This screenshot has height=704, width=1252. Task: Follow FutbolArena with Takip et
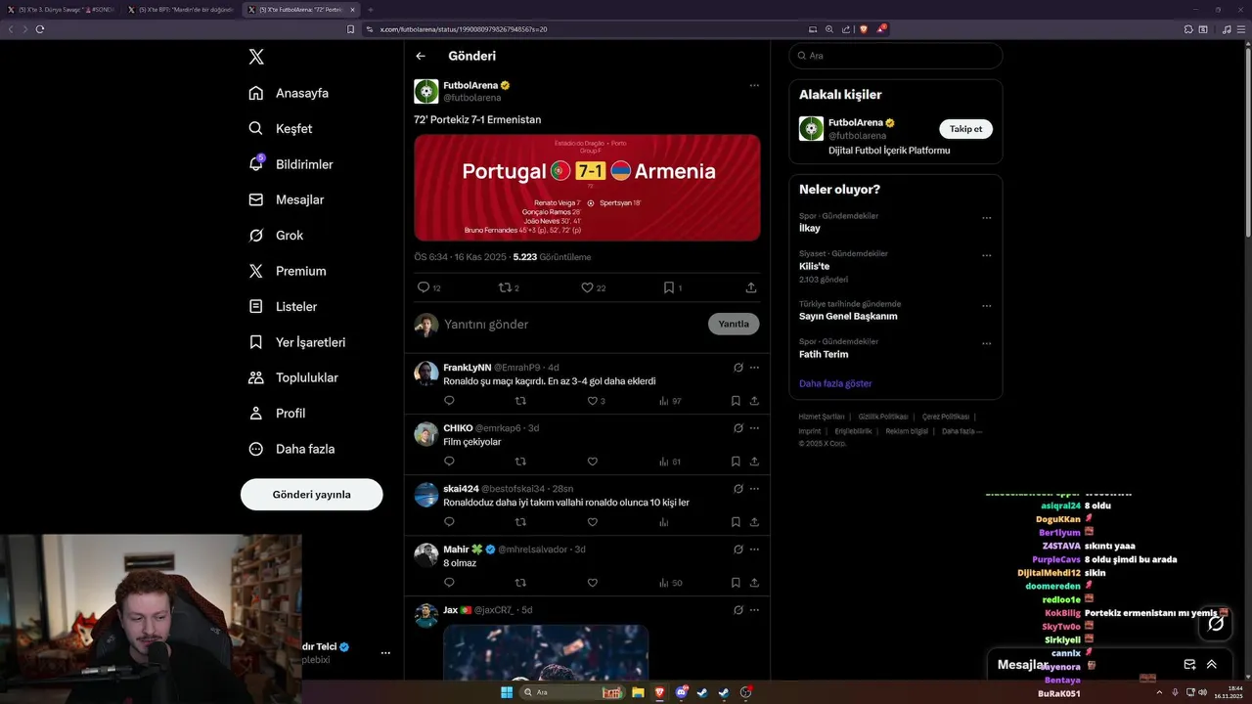pos(966,129)
